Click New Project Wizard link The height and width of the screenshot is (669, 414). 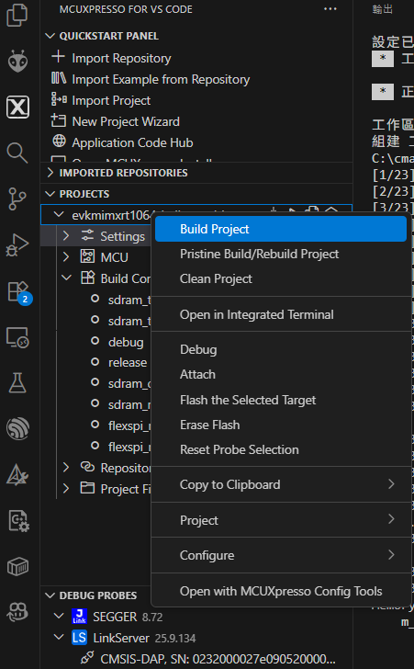[x=126, y=121]
